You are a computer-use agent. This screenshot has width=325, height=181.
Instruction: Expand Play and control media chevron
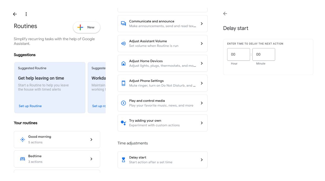(201, 103)
